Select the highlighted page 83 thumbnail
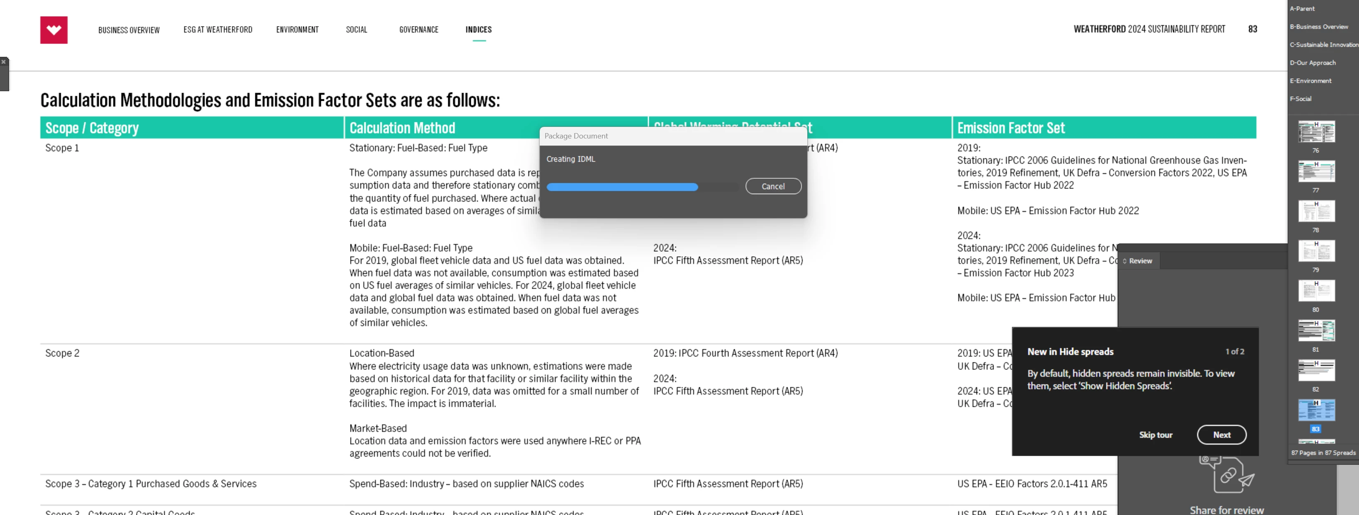 (x=1316, y=410)
